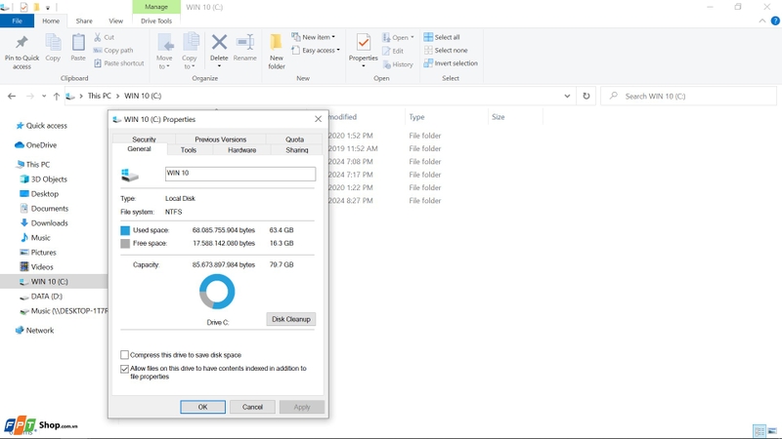Click This PC in address breadcrumb

tap(100, 96)
